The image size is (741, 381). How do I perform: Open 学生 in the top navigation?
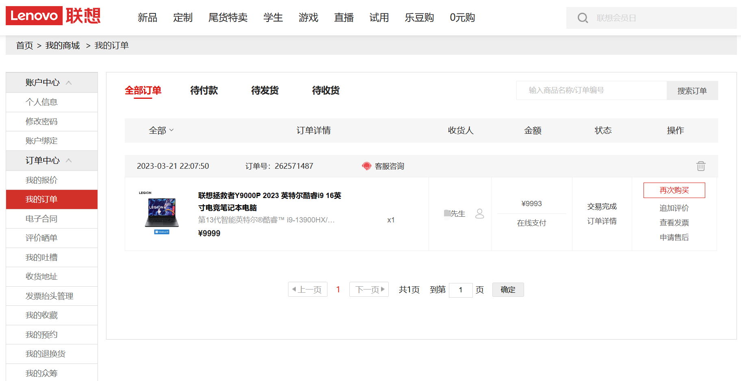coord(273,17)
